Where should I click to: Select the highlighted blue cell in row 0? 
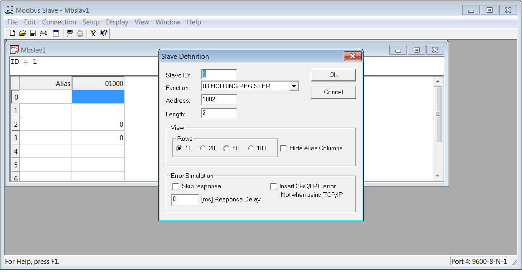click(98, 97)
